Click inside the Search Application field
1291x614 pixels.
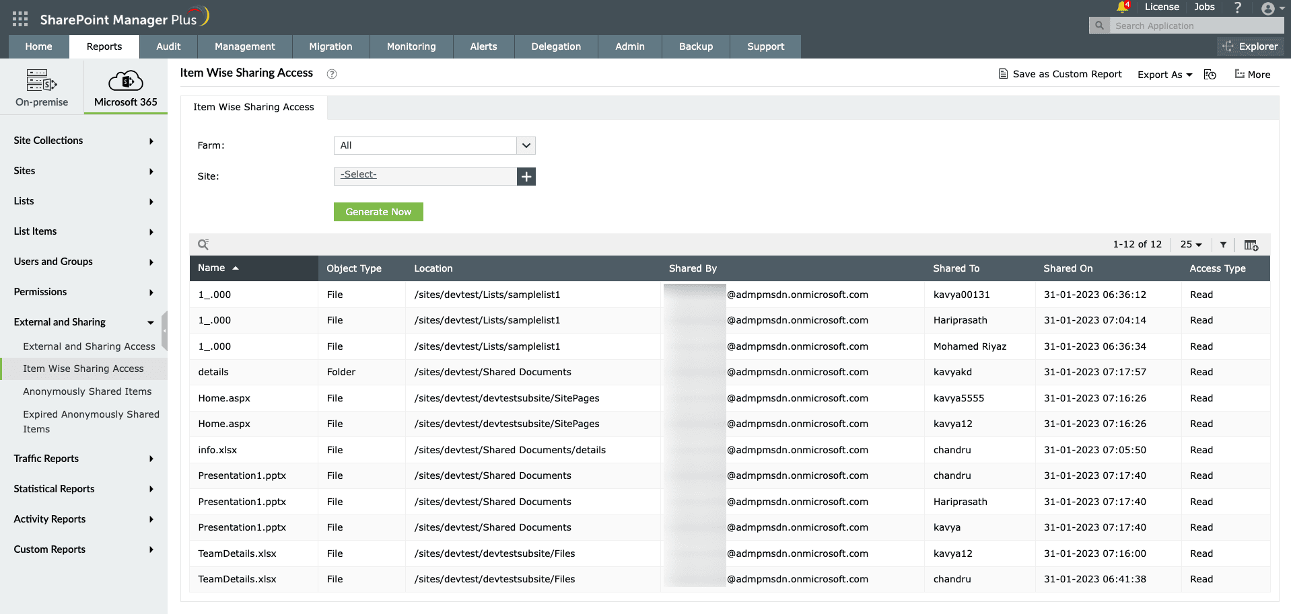coord(1195,26)
